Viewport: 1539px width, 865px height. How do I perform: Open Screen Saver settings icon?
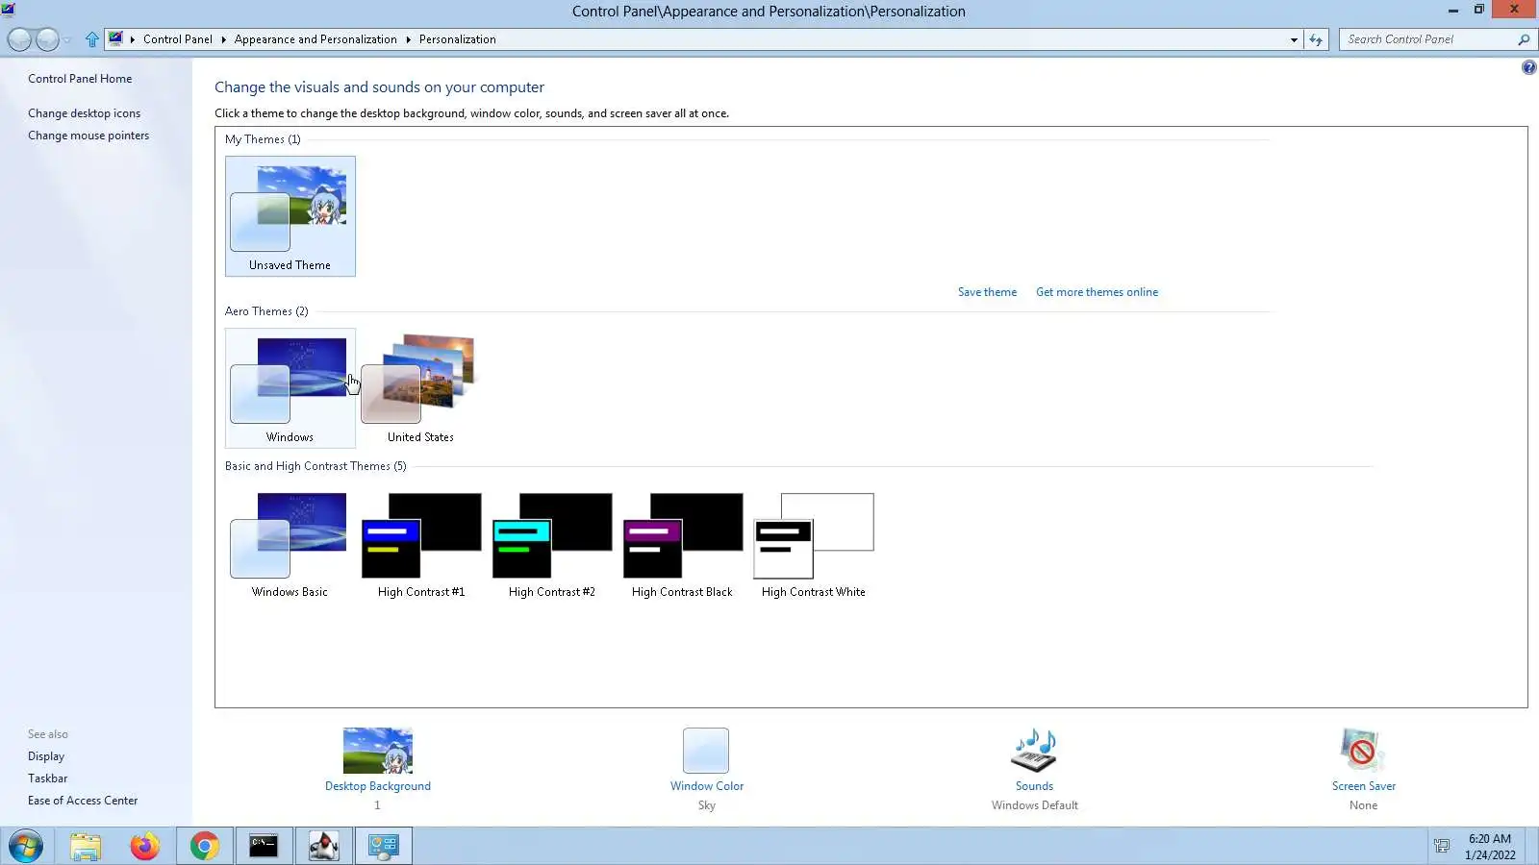(1362, 751)
